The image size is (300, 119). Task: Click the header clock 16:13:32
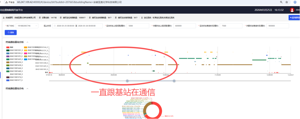click(x=279, y=10)
